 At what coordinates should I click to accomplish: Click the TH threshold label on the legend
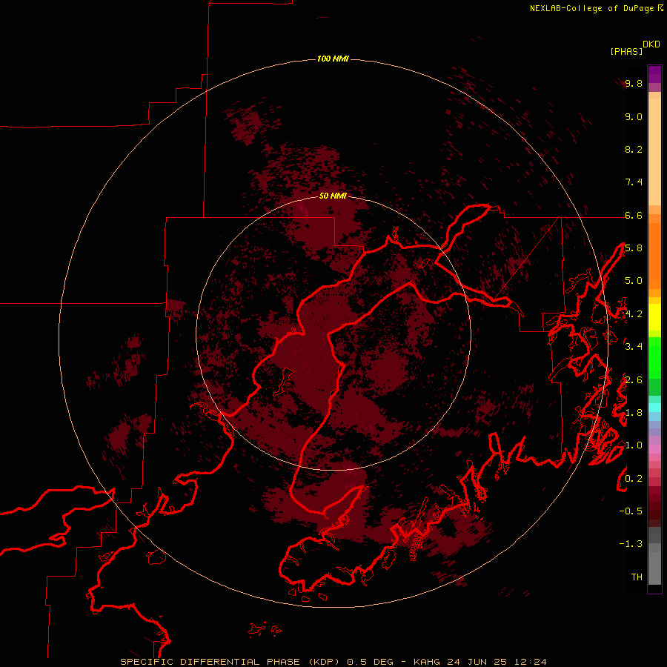coord(637,577)
